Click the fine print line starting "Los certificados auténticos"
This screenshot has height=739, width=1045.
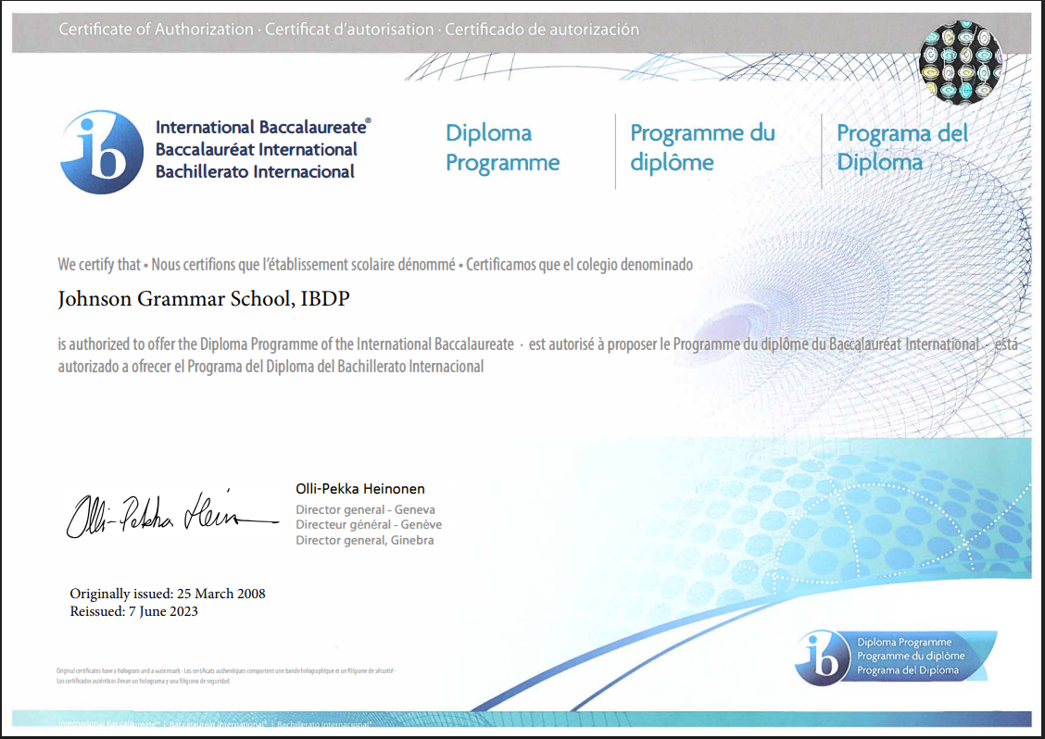[144, 681]
